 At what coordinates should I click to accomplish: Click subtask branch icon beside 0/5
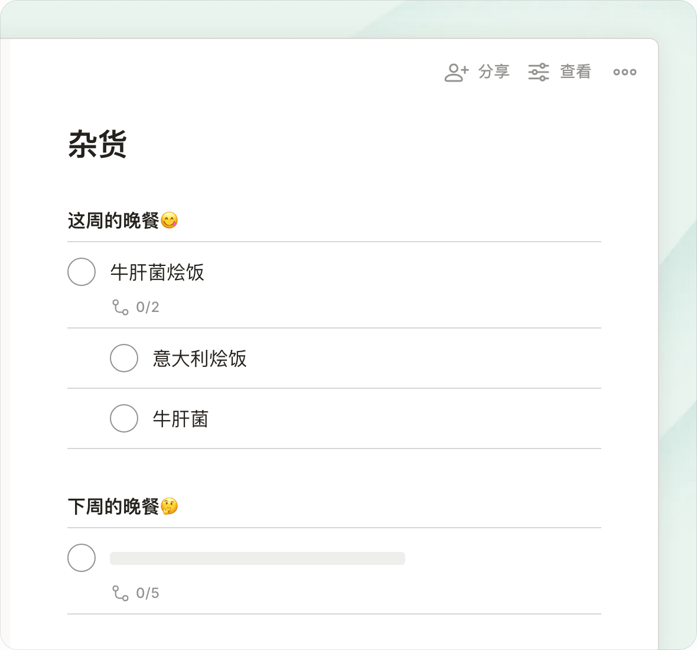click(x=120, y=593)
